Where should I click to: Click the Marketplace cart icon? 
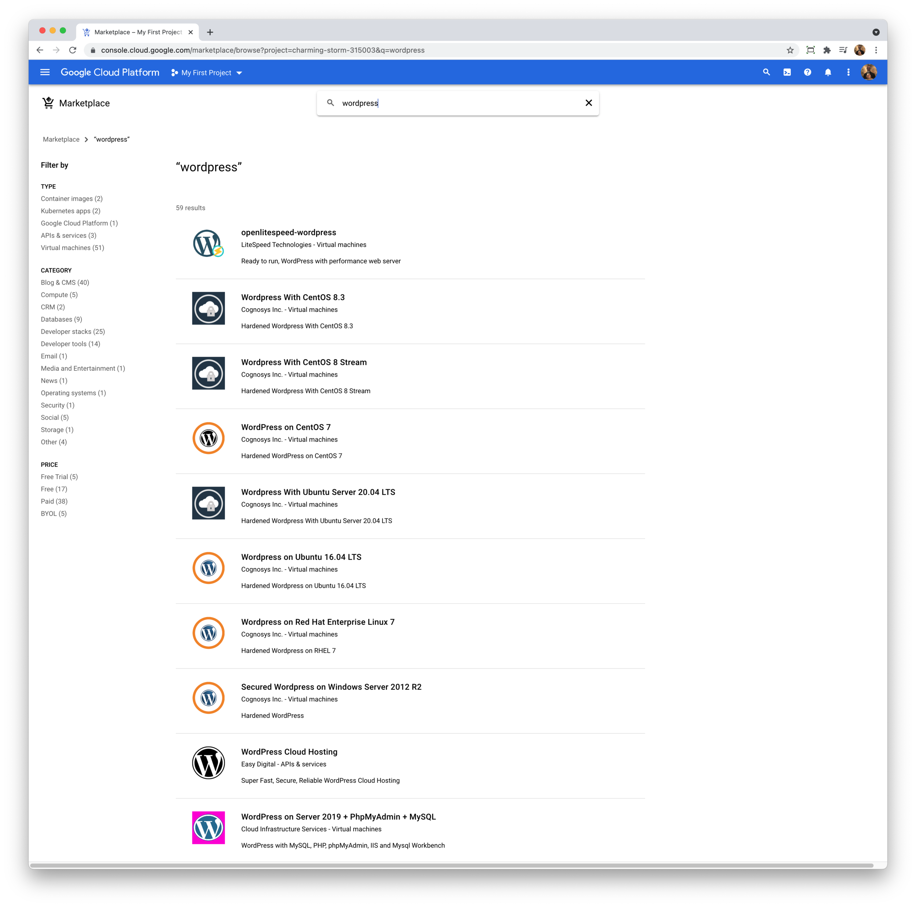coord(48,103)
